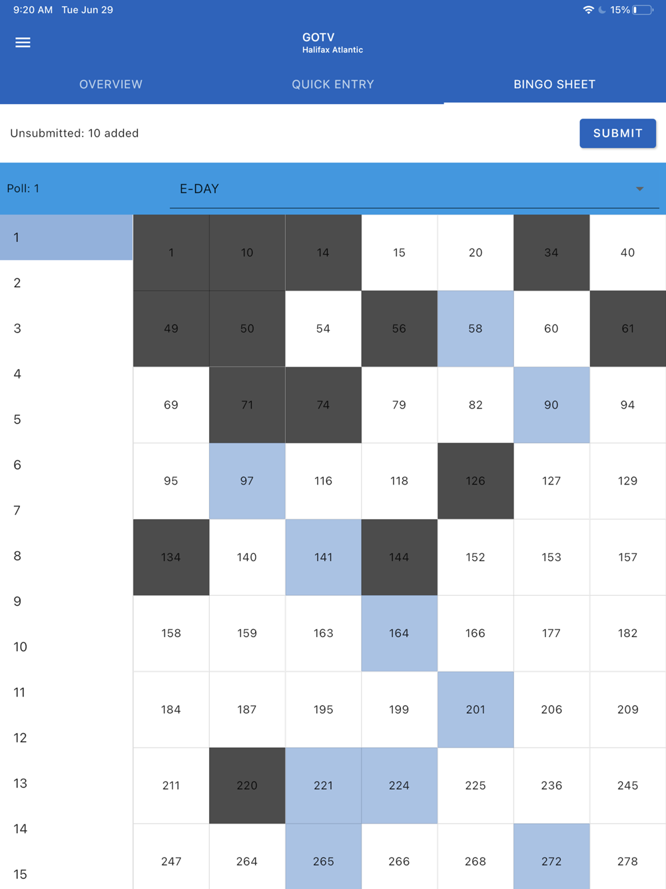
Task: Tap the dark cell numbered 220
Action: [247, 785]
